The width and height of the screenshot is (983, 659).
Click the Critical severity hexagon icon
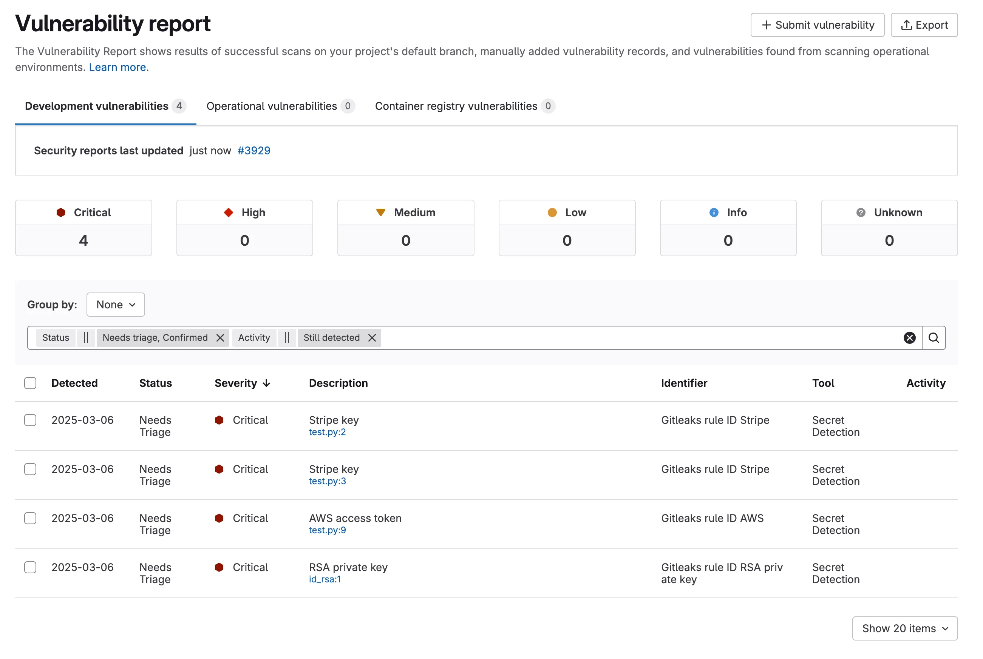coord(62,212)
